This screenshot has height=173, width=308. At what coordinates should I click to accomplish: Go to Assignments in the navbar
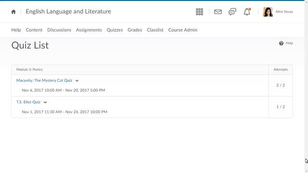tap(89, 30)
